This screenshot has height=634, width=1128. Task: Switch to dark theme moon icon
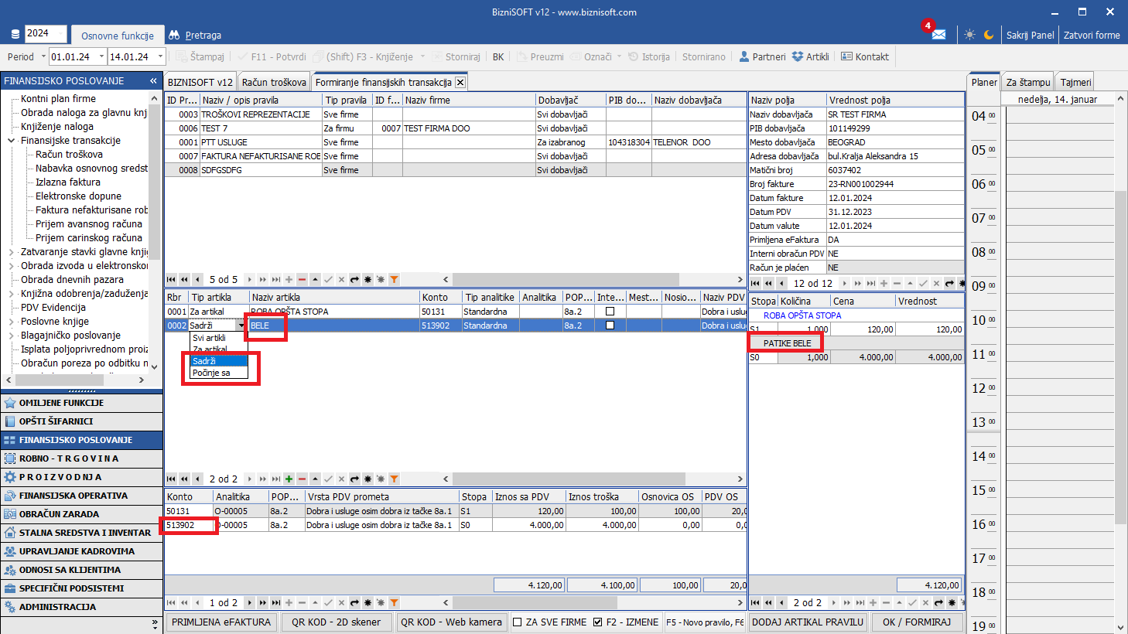(x=989, y=35)
